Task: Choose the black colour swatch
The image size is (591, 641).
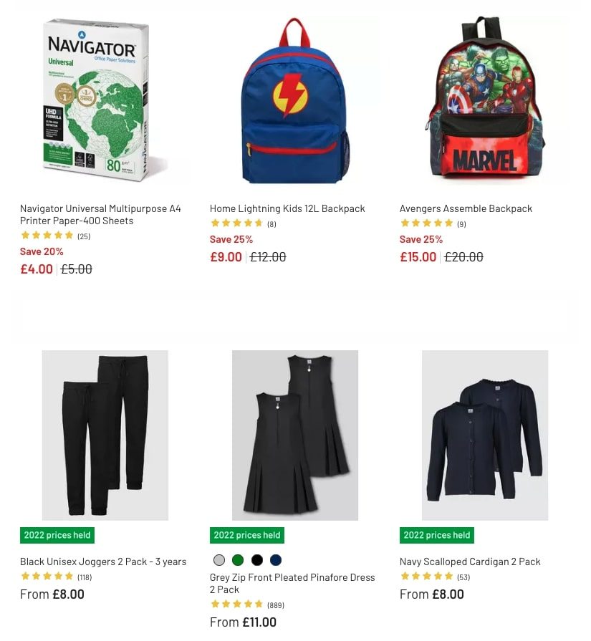Action: click(257, 560)
